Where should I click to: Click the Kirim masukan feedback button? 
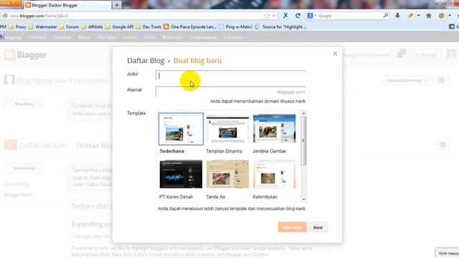(x=448, y=253)
